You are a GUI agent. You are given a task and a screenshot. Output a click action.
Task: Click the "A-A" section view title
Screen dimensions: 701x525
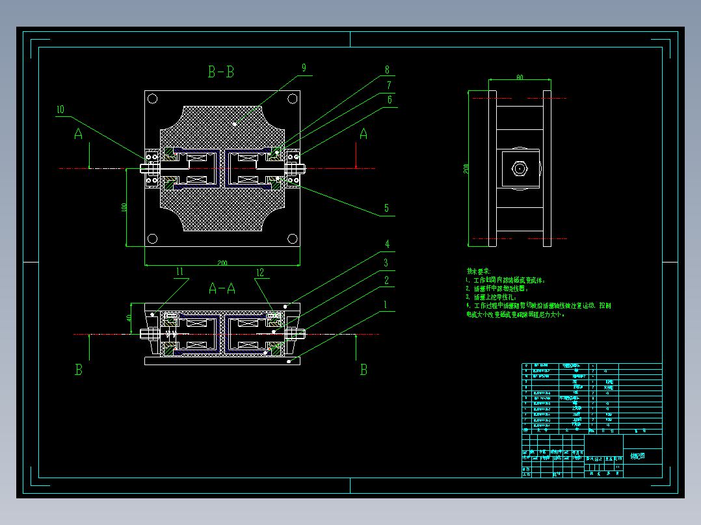click(x=222, y=288)
